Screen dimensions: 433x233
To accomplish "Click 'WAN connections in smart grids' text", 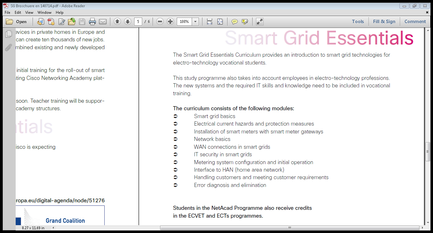I will 232,147.
